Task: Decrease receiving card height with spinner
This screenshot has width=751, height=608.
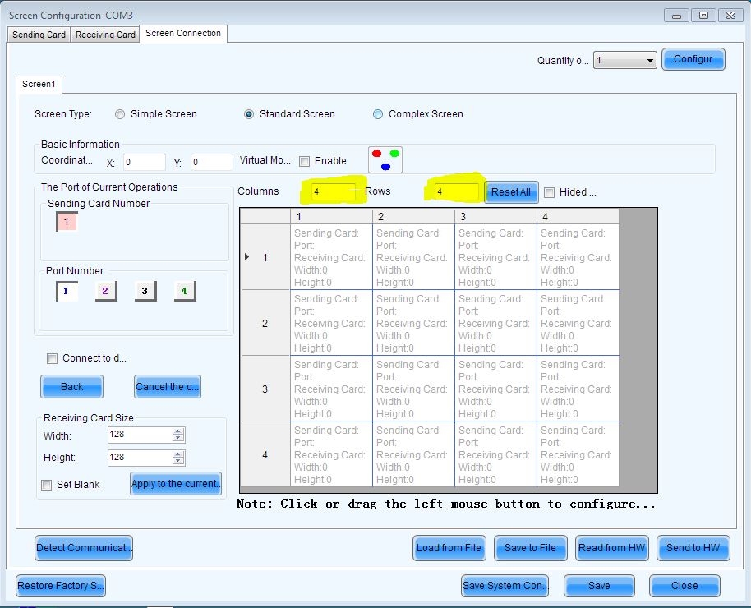Action: click(178, 461)
